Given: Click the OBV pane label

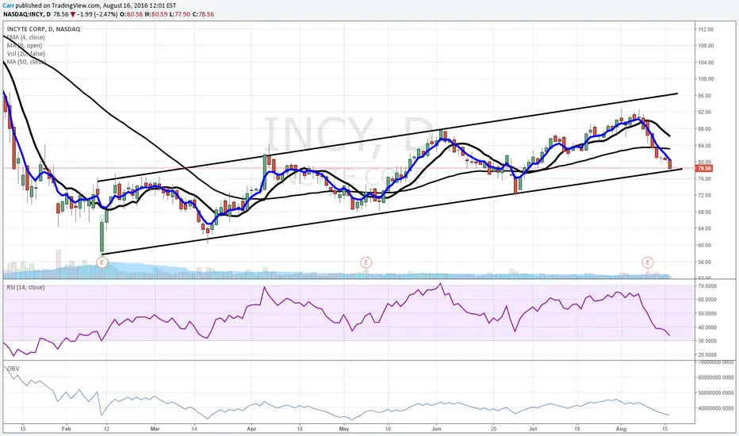Looking at the screenshot, I should tap(13, 369).
